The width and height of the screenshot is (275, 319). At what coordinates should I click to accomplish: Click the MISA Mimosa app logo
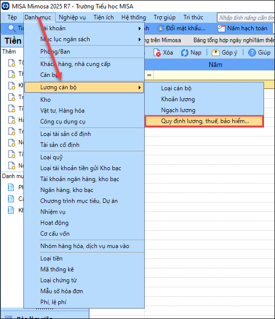(5, 6)
